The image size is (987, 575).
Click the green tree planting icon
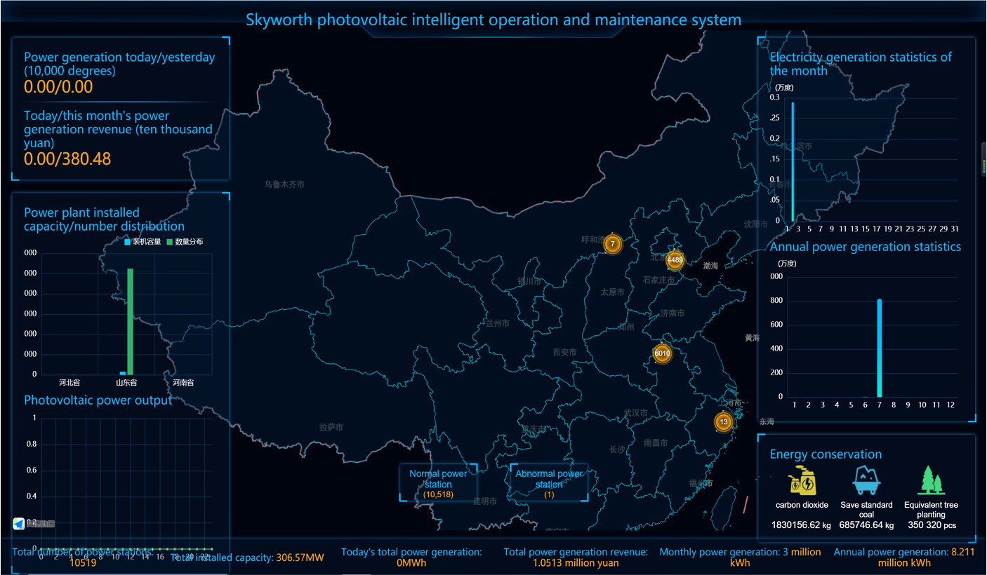coord(931,481)
